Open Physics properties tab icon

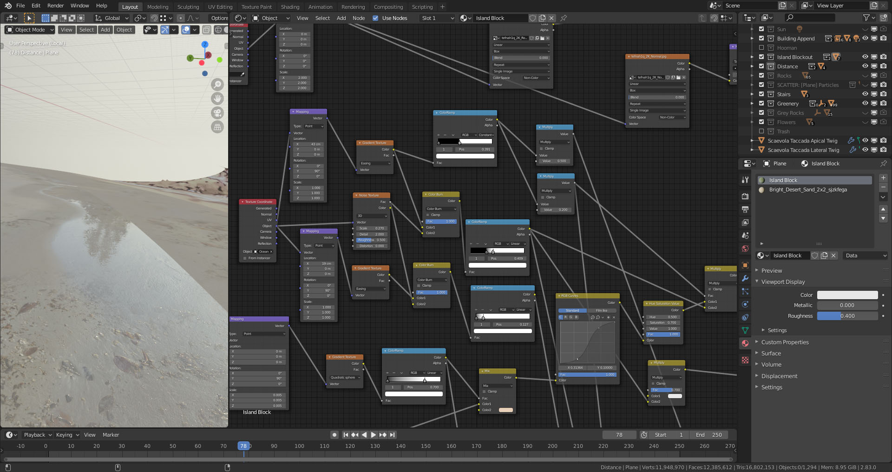point(745,304)
